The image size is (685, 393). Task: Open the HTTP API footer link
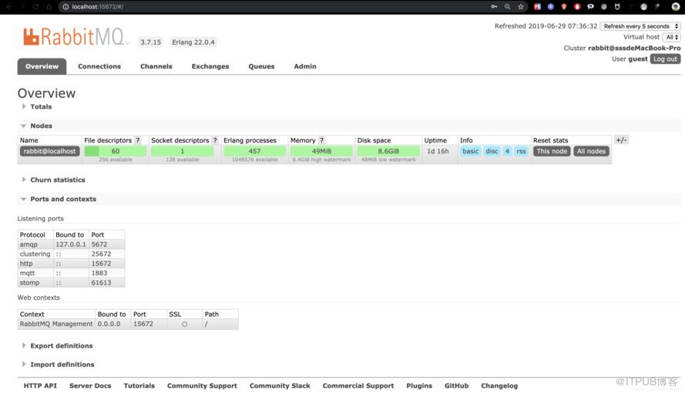coord(40,386)
